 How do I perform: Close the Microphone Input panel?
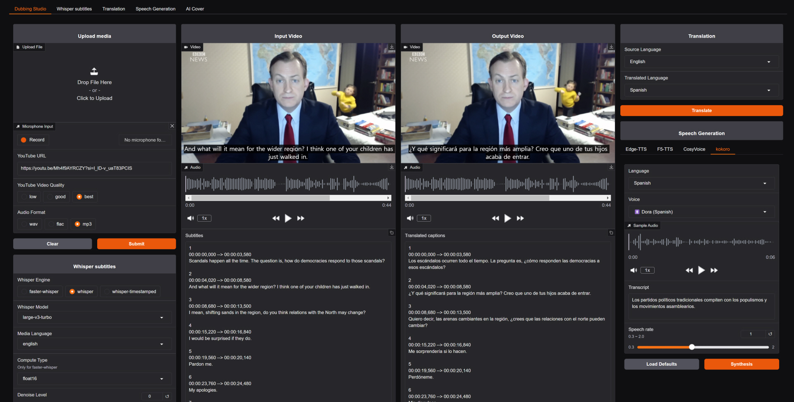172,126
